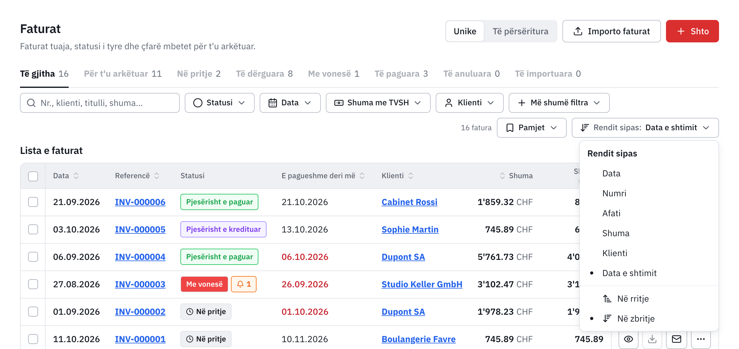
Task: Switch to the Për t'u arkëtuar tab
Action: tap(123, 74)
